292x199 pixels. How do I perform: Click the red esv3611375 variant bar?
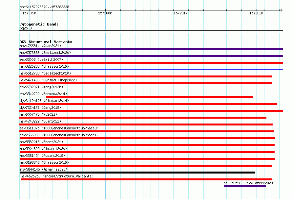(x=147, y=131)
